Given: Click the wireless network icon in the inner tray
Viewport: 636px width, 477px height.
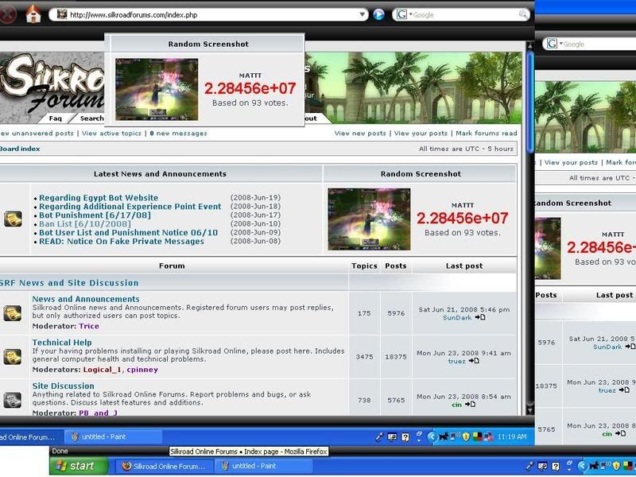Looking at the screenshot, I should [x=454, y=436].
